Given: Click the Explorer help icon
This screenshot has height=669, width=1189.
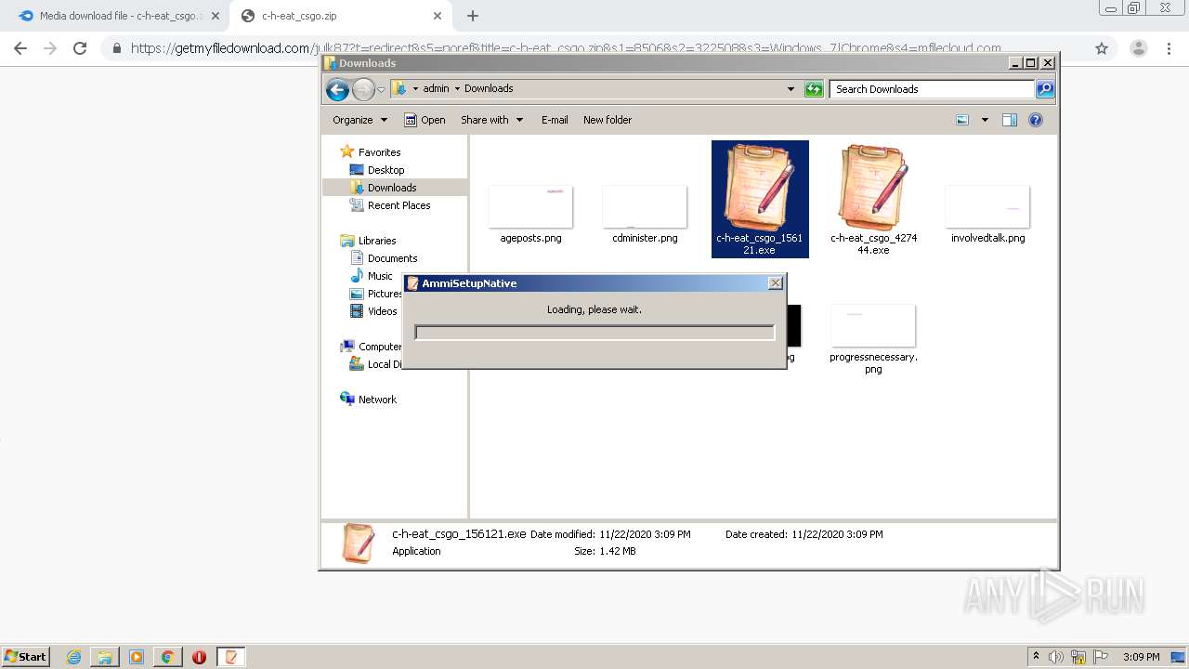Looking at the screenshot, I should coord(1036,120).
